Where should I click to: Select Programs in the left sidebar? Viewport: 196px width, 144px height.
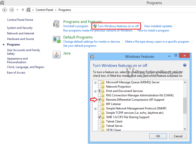(13, 44)
